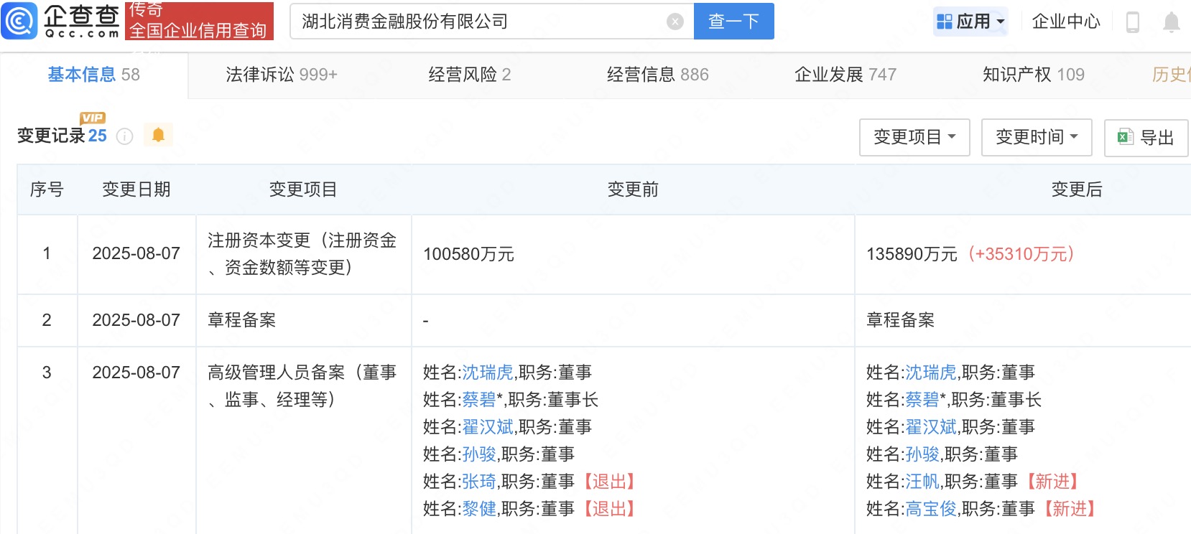Open 高宝俊 person link
Screen dimensions: 1191x534
click(931, 509)
